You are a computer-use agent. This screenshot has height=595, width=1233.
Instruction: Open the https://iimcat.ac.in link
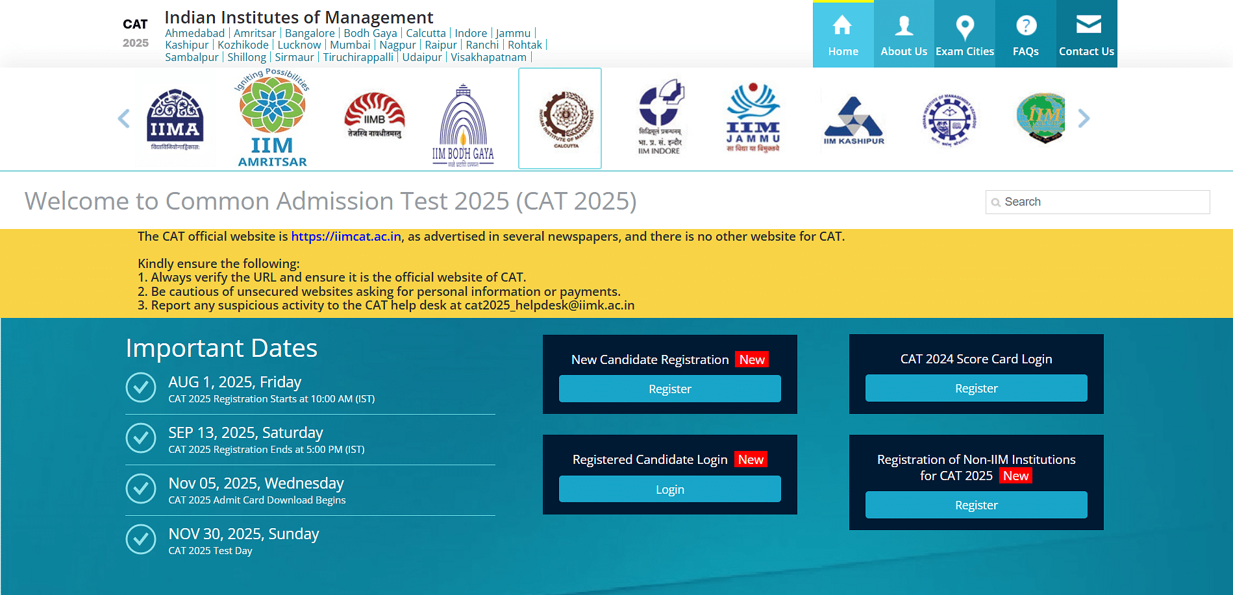coord(346,236)
